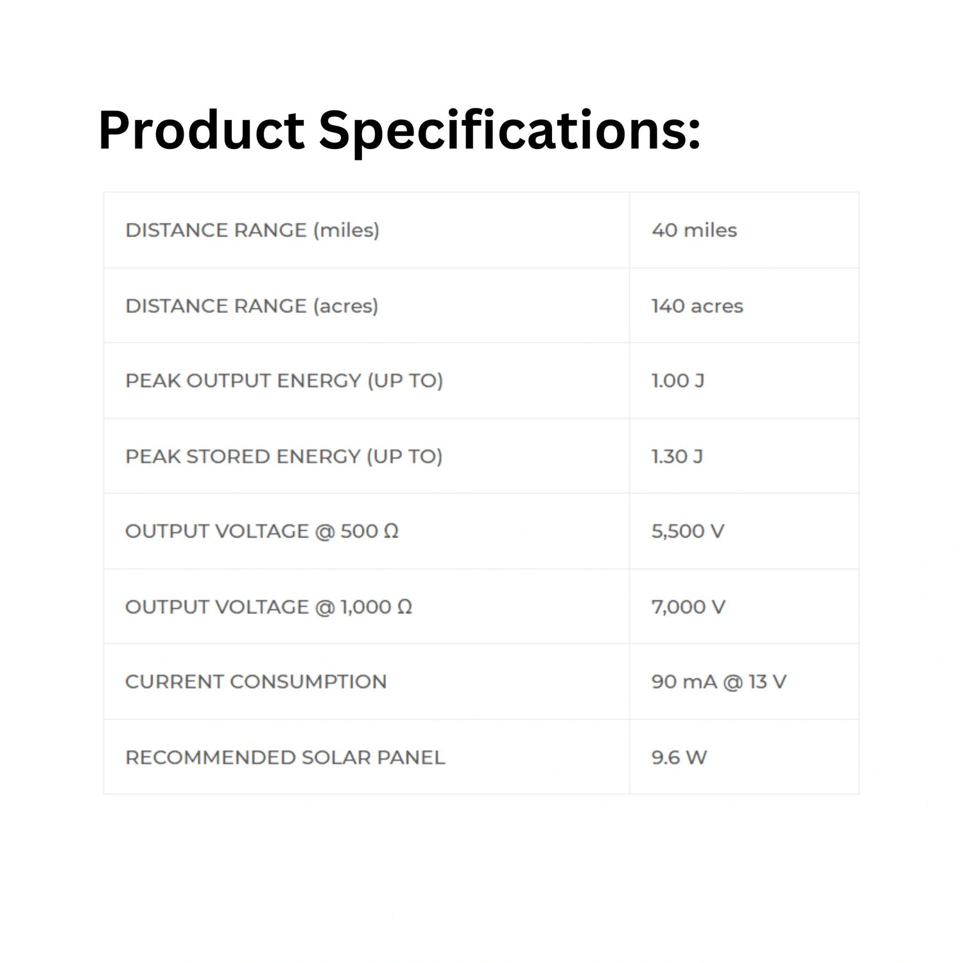This screenshot has height=963, width=963.
Task: Select the 'CURRENT CONSUMPTION' label cell
Action: point(256,682)
